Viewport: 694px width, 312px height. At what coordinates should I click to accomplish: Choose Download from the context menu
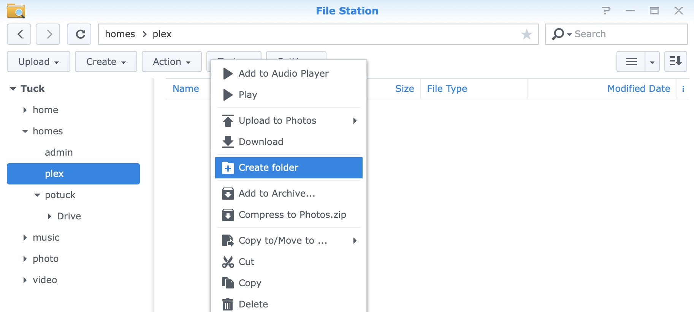point(261,142)
